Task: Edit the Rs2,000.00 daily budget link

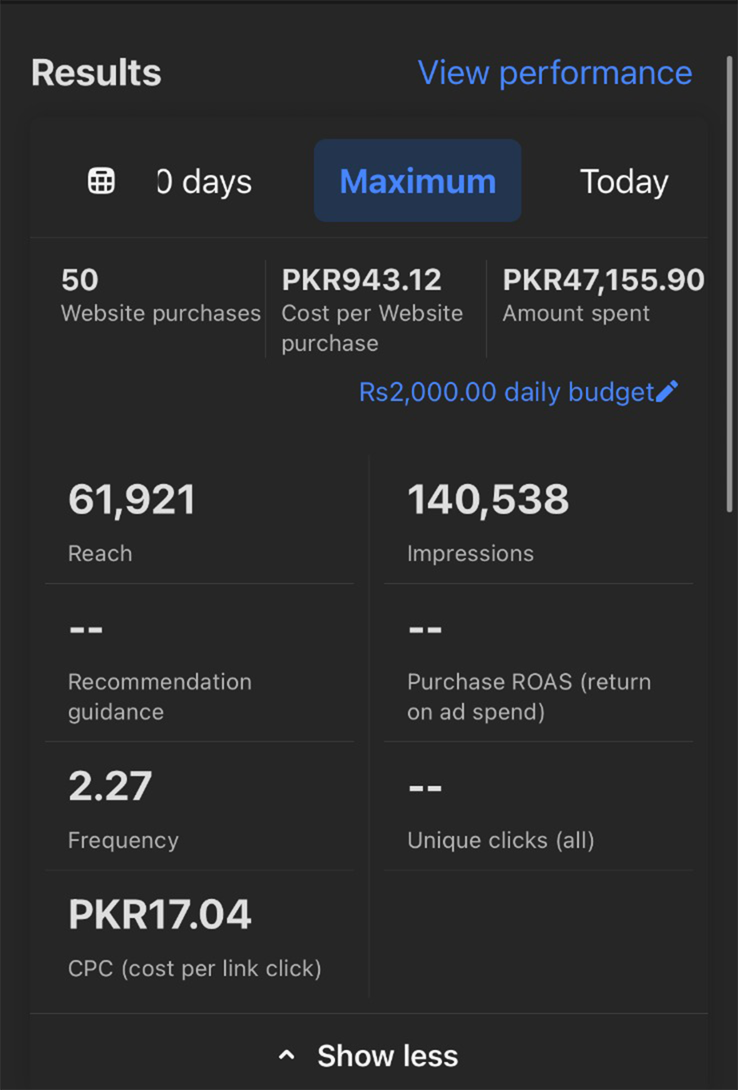Action: point(506,392)
